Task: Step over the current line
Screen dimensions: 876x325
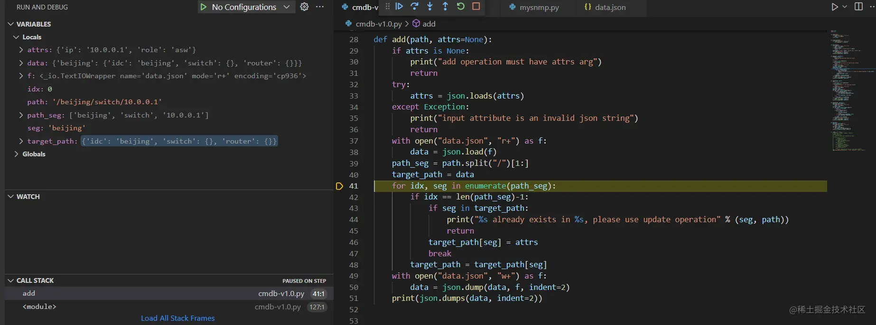Action: click(x=414, y=6)
